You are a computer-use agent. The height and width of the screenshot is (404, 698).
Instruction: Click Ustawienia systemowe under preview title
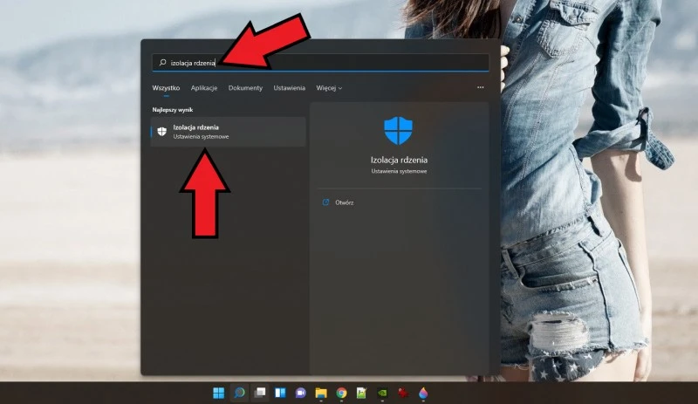pos(399,171)
